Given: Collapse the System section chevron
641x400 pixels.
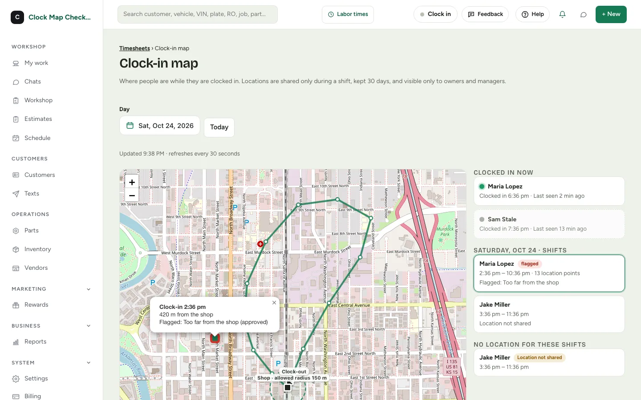Looking at the screenshot, I should 89,363.
